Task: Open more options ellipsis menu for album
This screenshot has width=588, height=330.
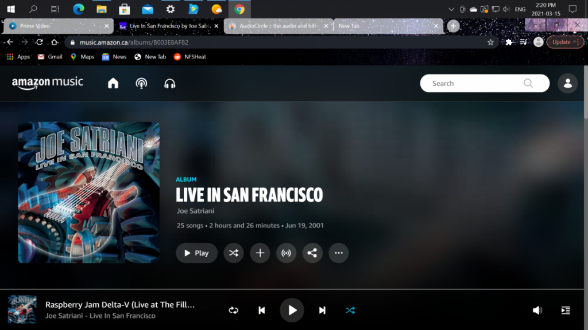Action: point(338,253)
